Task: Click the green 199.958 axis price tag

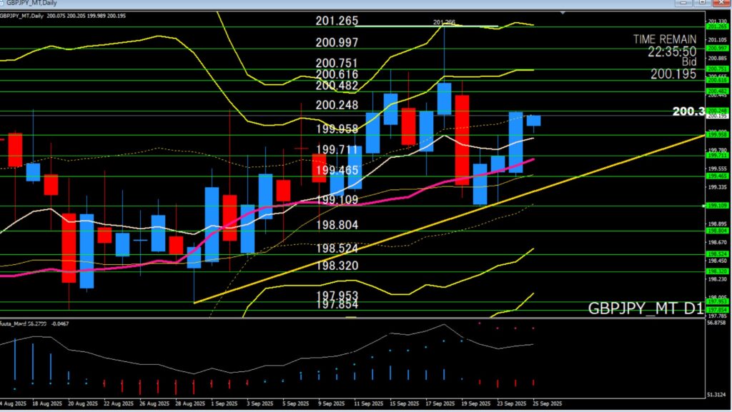Action: point(717,134)
